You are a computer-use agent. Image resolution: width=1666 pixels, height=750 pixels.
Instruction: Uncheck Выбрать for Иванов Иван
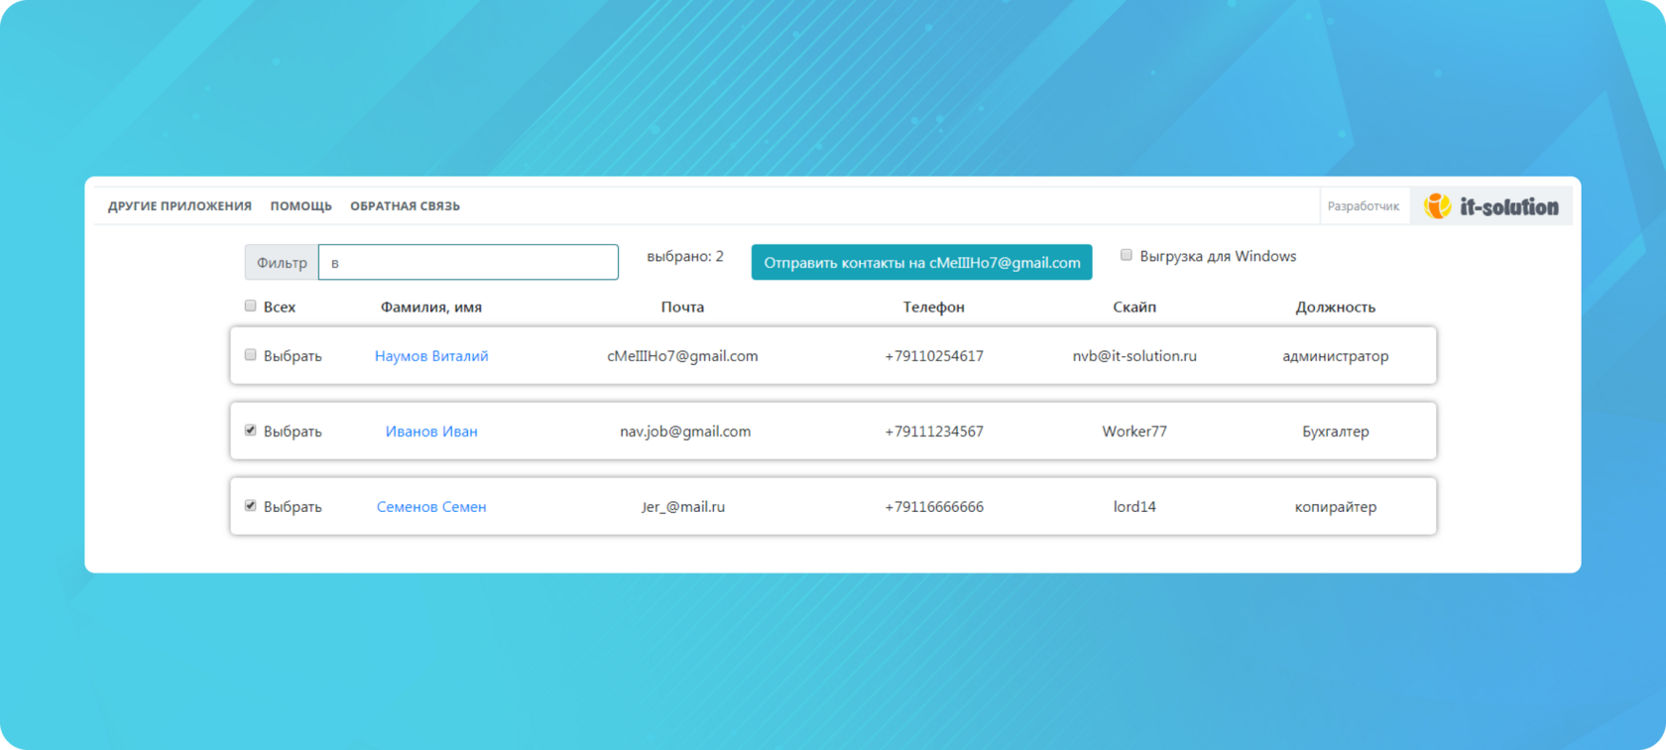250,430
